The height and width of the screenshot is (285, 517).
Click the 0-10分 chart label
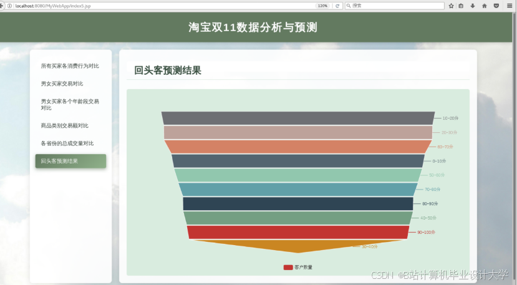point(439,161)
